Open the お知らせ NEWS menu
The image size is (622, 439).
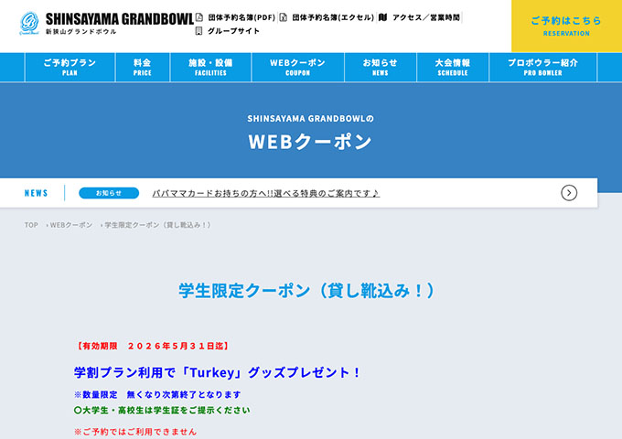point(381,68)
